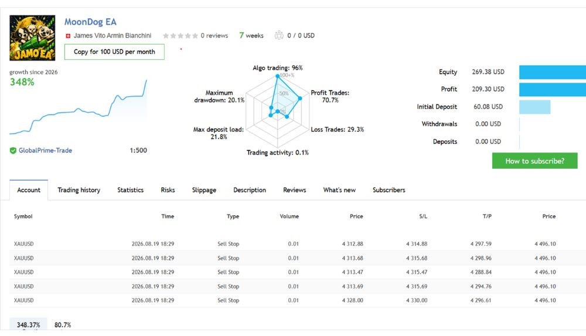
Task: Click the star rating icons
Action: click(x=180, y=36)
